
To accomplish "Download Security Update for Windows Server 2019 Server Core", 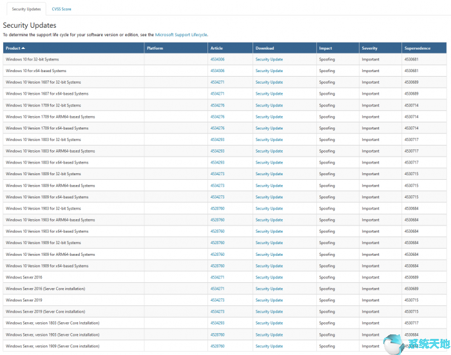I will pyautogui.click(x=269, y=312).
